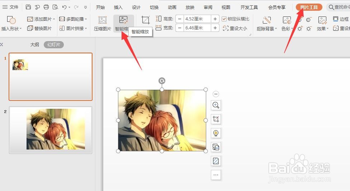Image resolution: width=350 pixels, height=191 pixels.
Task: Switch to the 放映 tab
Action: coord(190,8)
